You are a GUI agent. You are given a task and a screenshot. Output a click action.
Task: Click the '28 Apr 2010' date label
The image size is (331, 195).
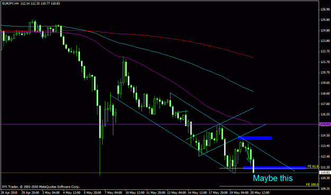coord(8,193)
